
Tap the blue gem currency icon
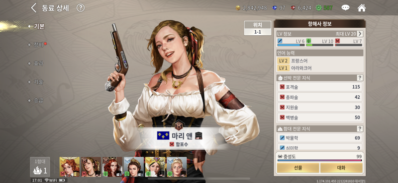click(275, 8)
